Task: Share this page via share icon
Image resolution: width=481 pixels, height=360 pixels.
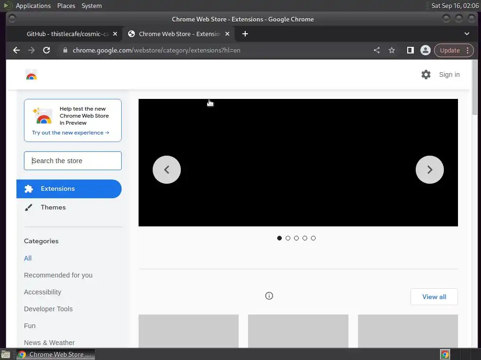Action: point(377,50)
